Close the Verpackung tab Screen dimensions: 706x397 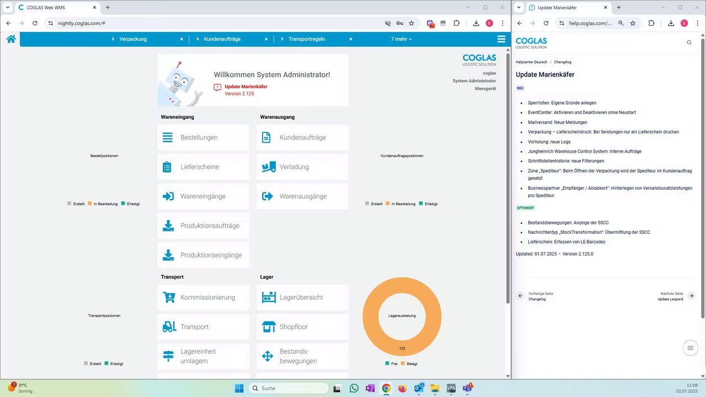[182, 39]
